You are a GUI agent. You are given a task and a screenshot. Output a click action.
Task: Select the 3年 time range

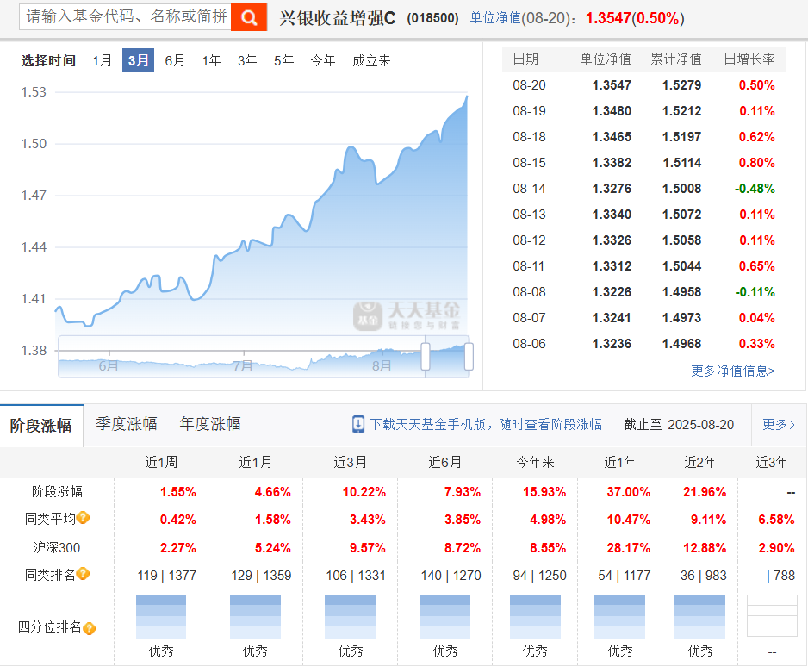click(x=247, y=61)
